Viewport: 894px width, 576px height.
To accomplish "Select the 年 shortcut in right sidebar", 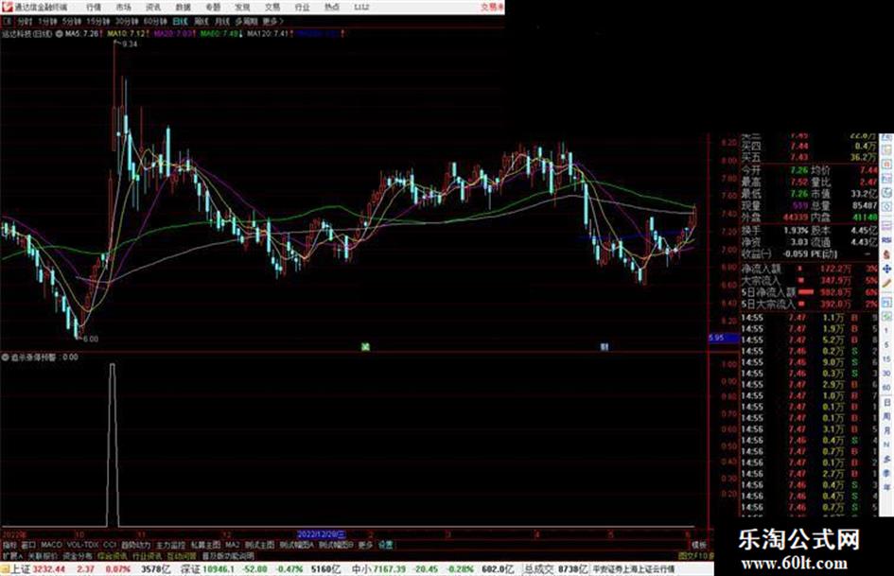I will click(x=886, y=487).
